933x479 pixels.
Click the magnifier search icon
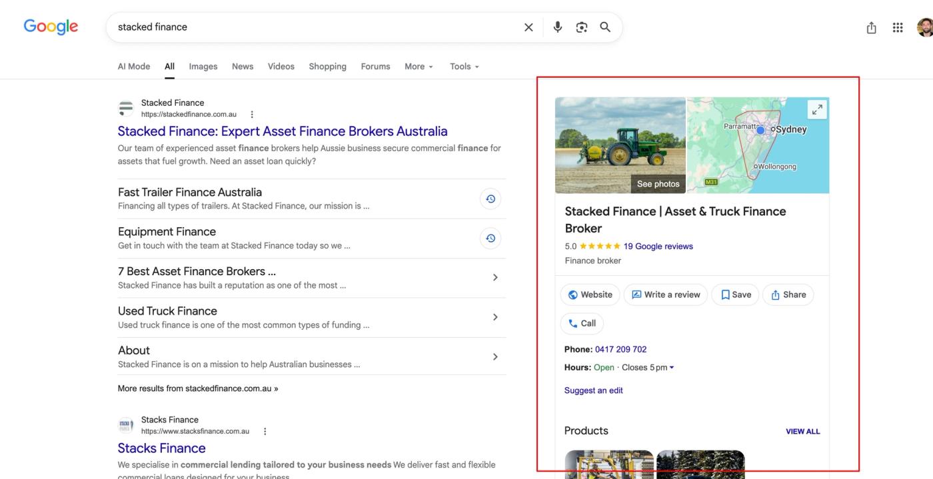pos(605,27)
